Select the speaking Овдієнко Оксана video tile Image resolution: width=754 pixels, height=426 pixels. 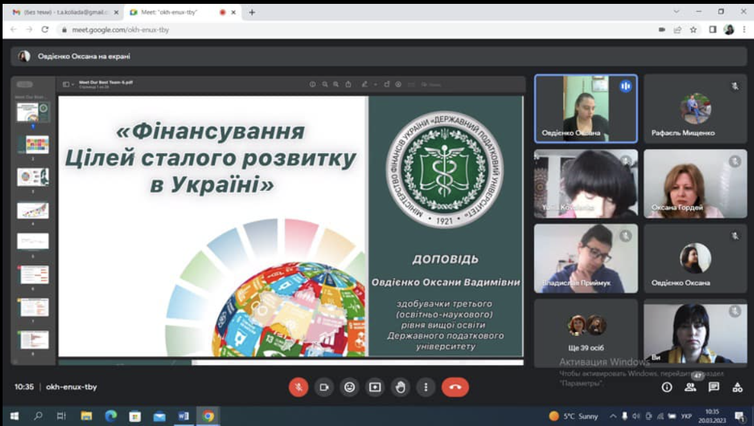pos(585,109)
